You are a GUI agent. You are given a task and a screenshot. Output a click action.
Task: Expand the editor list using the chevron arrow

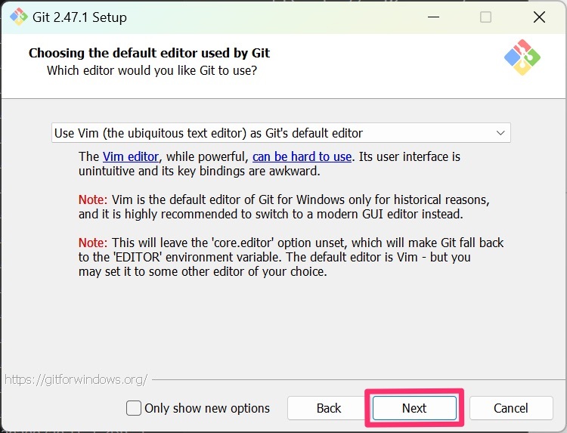[x=500, y=133]
